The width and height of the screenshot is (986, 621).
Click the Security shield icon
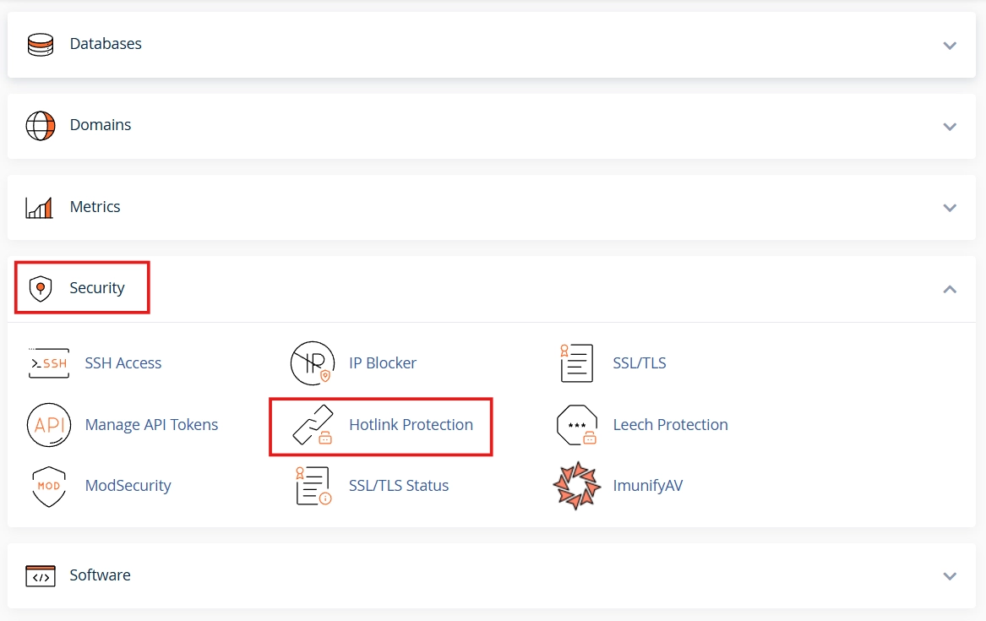(x=41, y=288)
